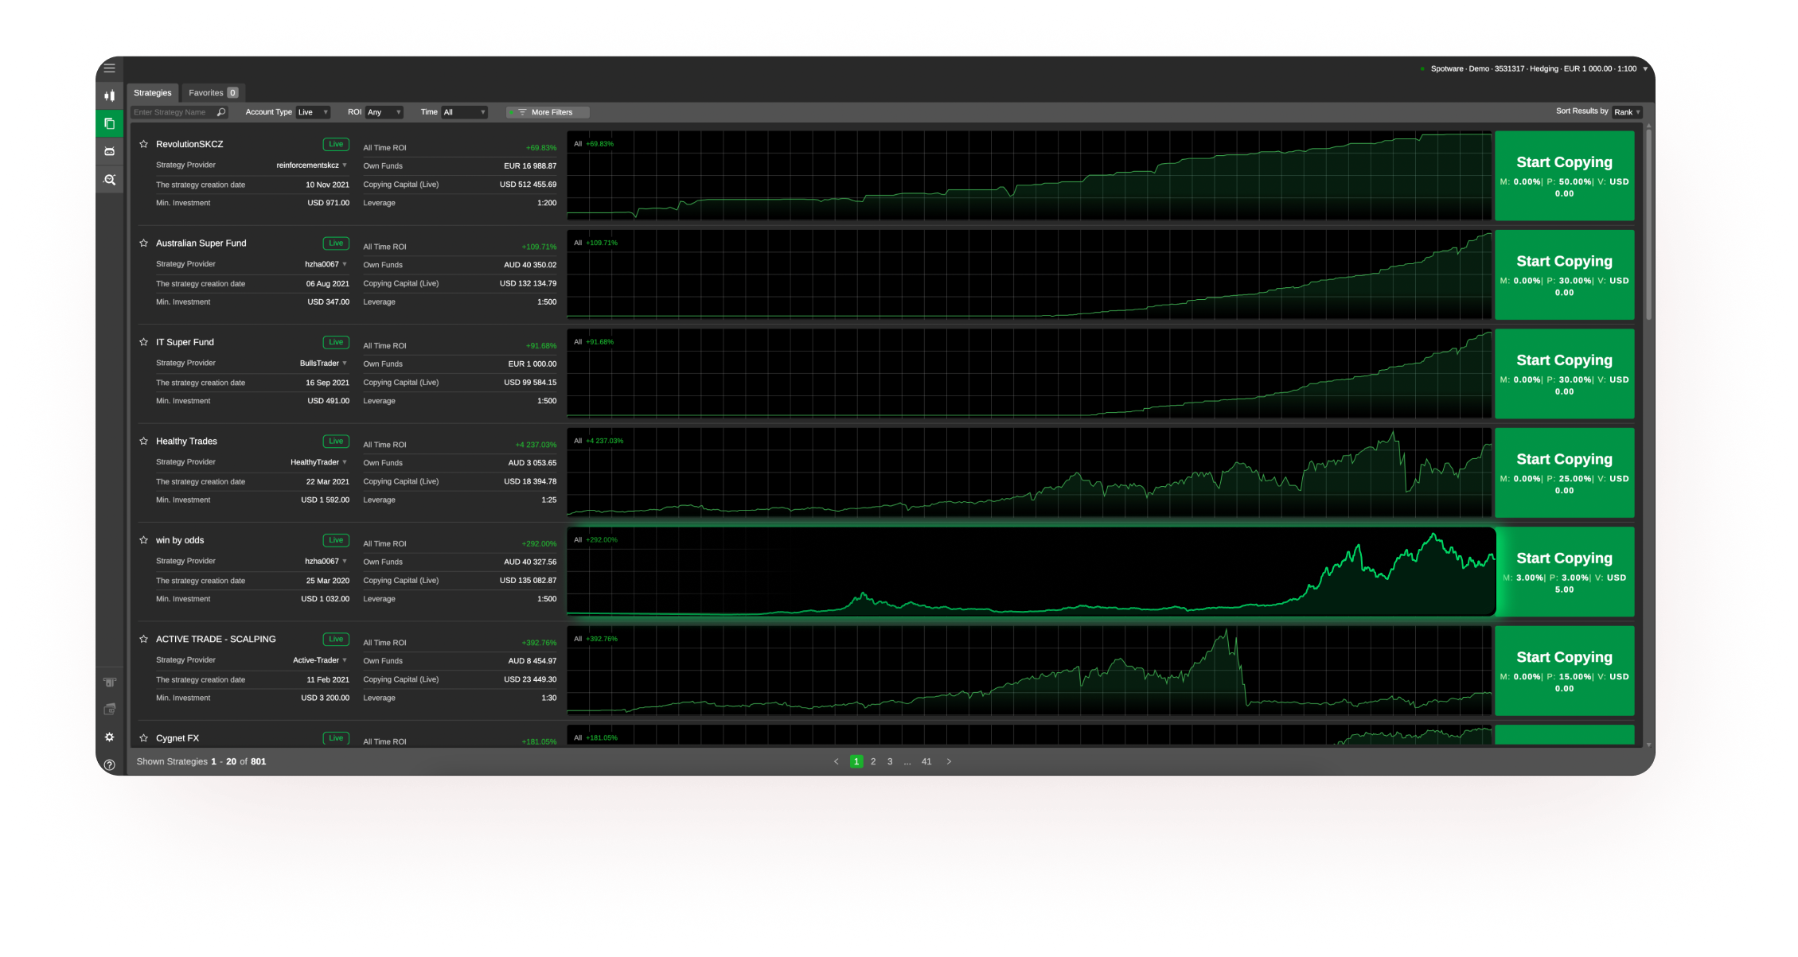Viewport: 1798px width, 957px height.
Task: Go to previous results page arrow
Action: 836,762
